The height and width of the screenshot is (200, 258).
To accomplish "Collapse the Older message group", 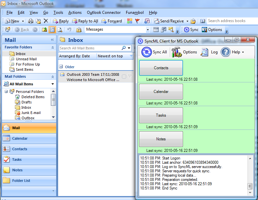I will click(61, 67).
